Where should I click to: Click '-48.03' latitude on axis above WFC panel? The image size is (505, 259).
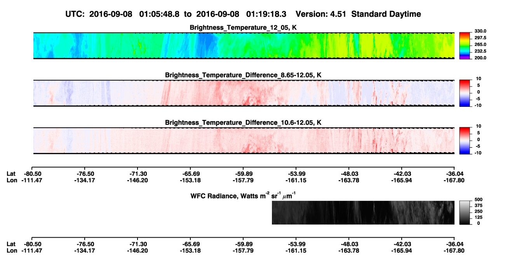tap(349, 174)
